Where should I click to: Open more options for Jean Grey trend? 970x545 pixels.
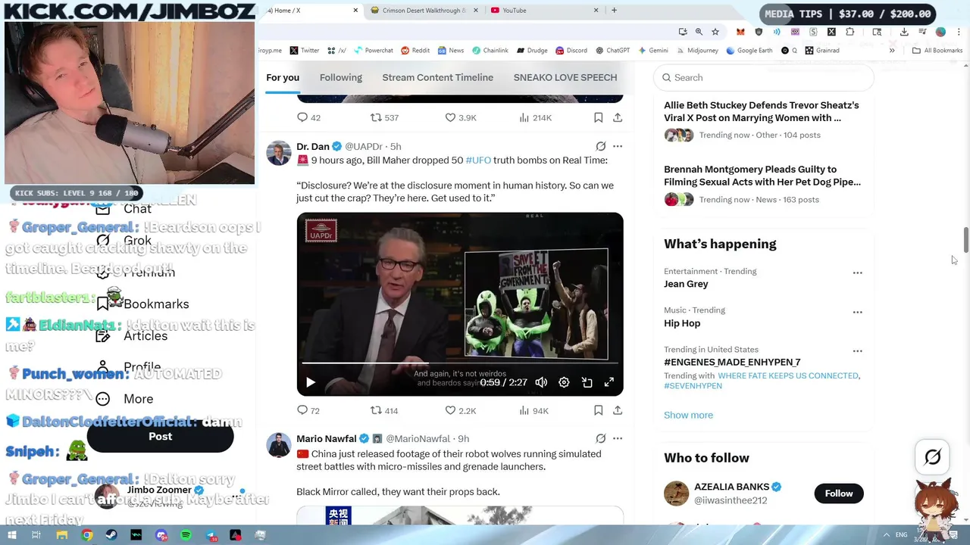[x=857, y=272]
